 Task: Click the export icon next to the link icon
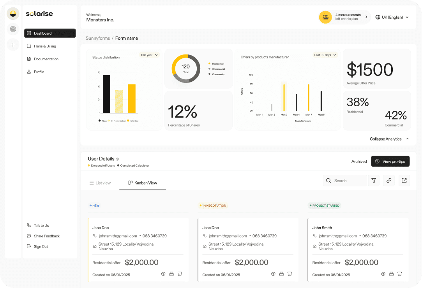(x=404, y=181)
